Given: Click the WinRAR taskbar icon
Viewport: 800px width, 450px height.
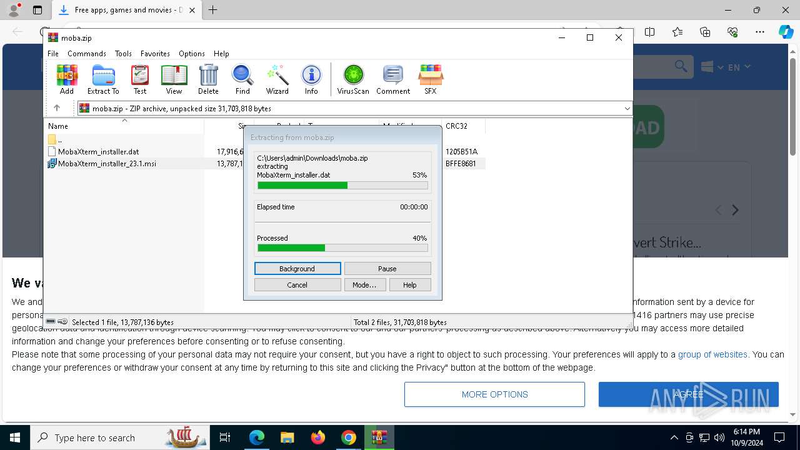Looking at the screenshot, I should (x=379, y=437).
